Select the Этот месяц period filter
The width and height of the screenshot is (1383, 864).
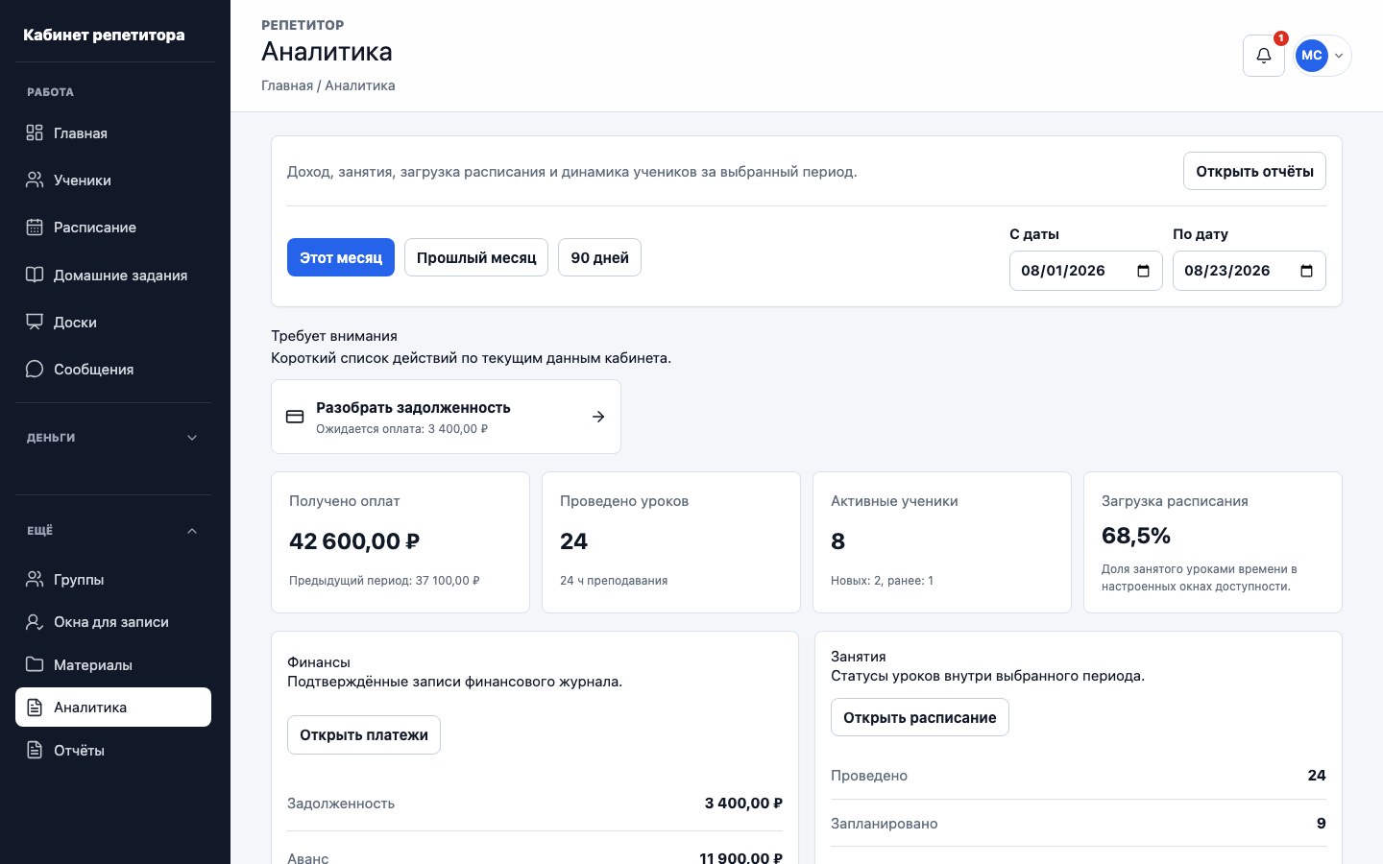341,257
